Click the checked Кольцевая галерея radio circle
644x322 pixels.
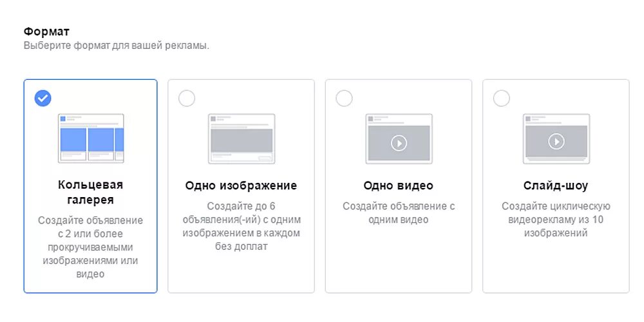43,98
